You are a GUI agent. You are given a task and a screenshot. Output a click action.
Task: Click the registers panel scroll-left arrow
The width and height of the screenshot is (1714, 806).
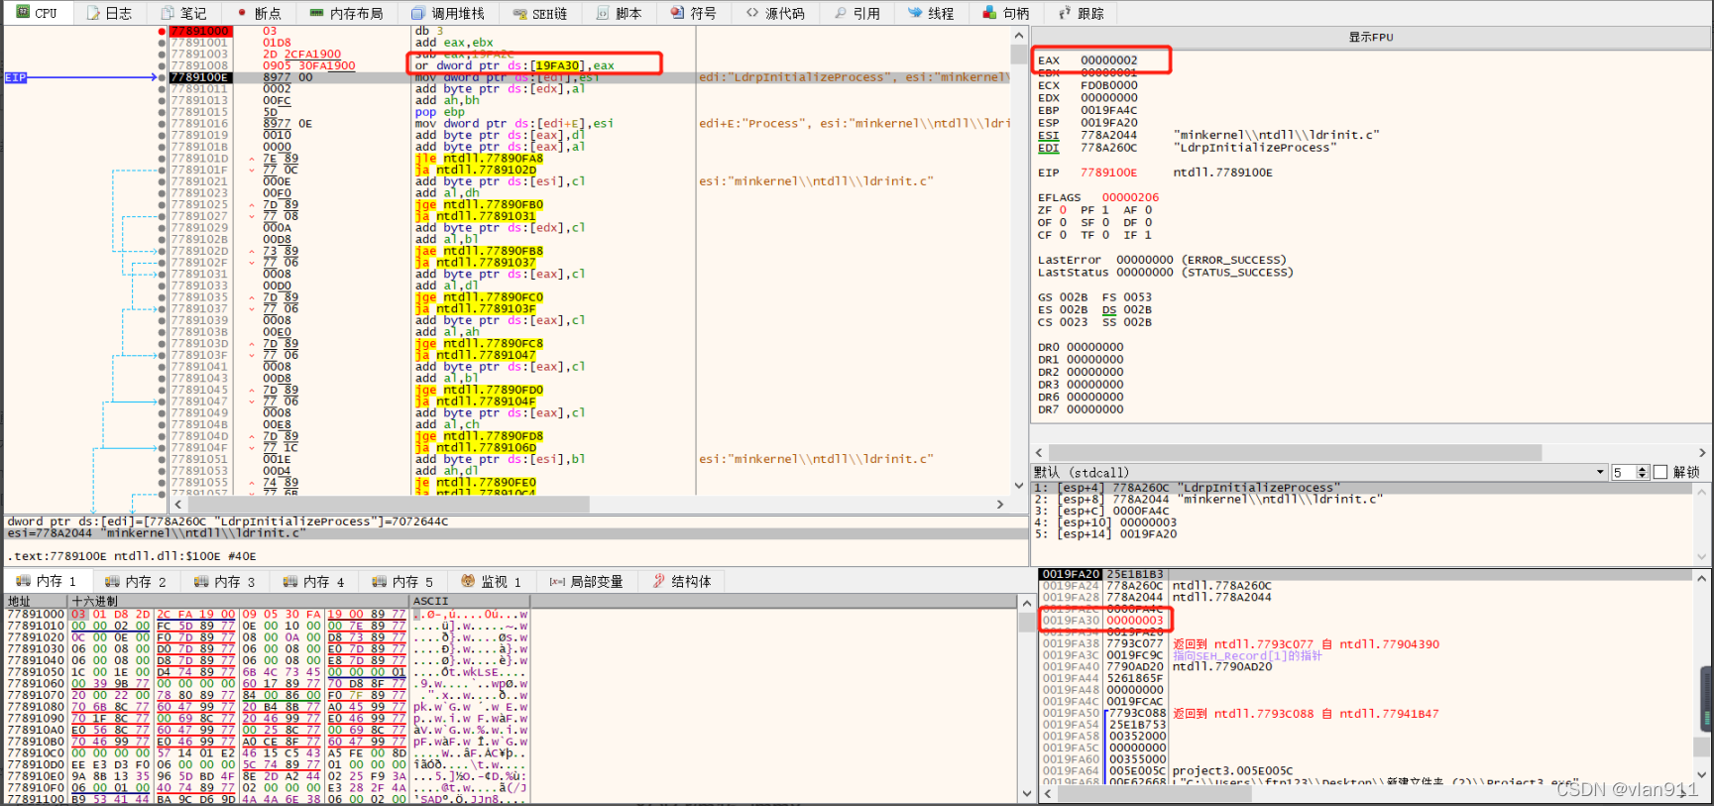(1038, 452)
